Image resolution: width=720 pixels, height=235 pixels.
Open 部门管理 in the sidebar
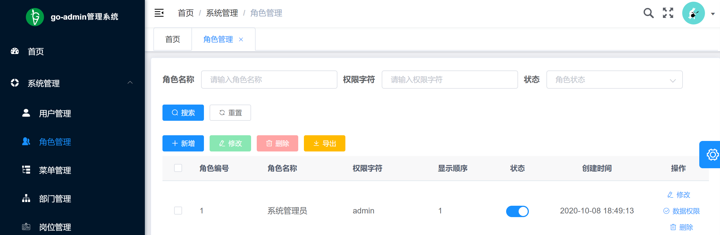tap(55, 199)
